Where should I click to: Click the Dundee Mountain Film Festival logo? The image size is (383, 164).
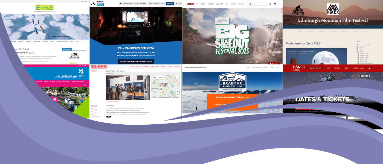point(45,7)
